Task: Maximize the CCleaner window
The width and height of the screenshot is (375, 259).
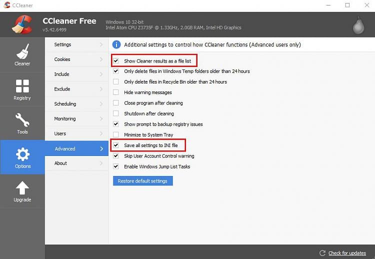Action: 347,5
